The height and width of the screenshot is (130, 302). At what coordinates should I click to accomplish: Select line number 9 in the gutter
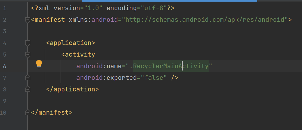5,101
